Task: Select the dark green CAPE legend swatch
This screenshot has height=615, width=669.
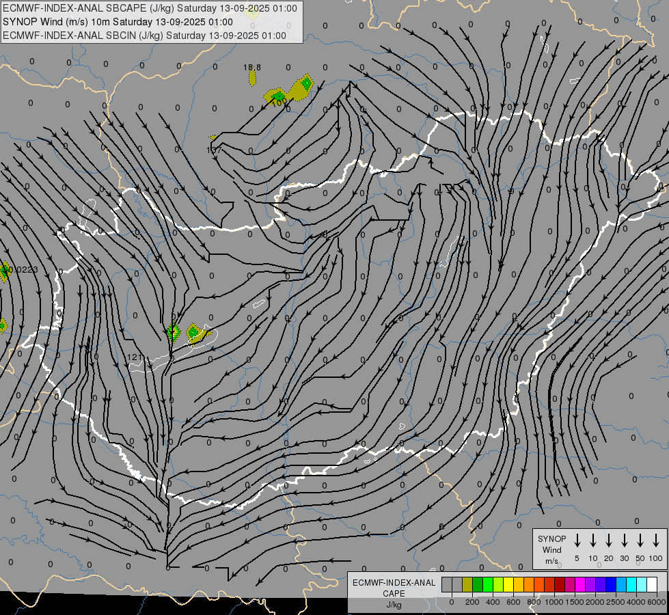Action: [478, 584]
